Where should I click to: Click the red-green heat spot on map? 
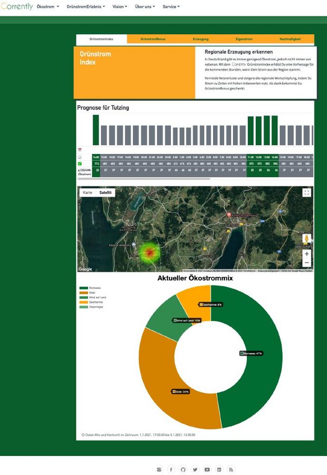click(x=149, y=252)
